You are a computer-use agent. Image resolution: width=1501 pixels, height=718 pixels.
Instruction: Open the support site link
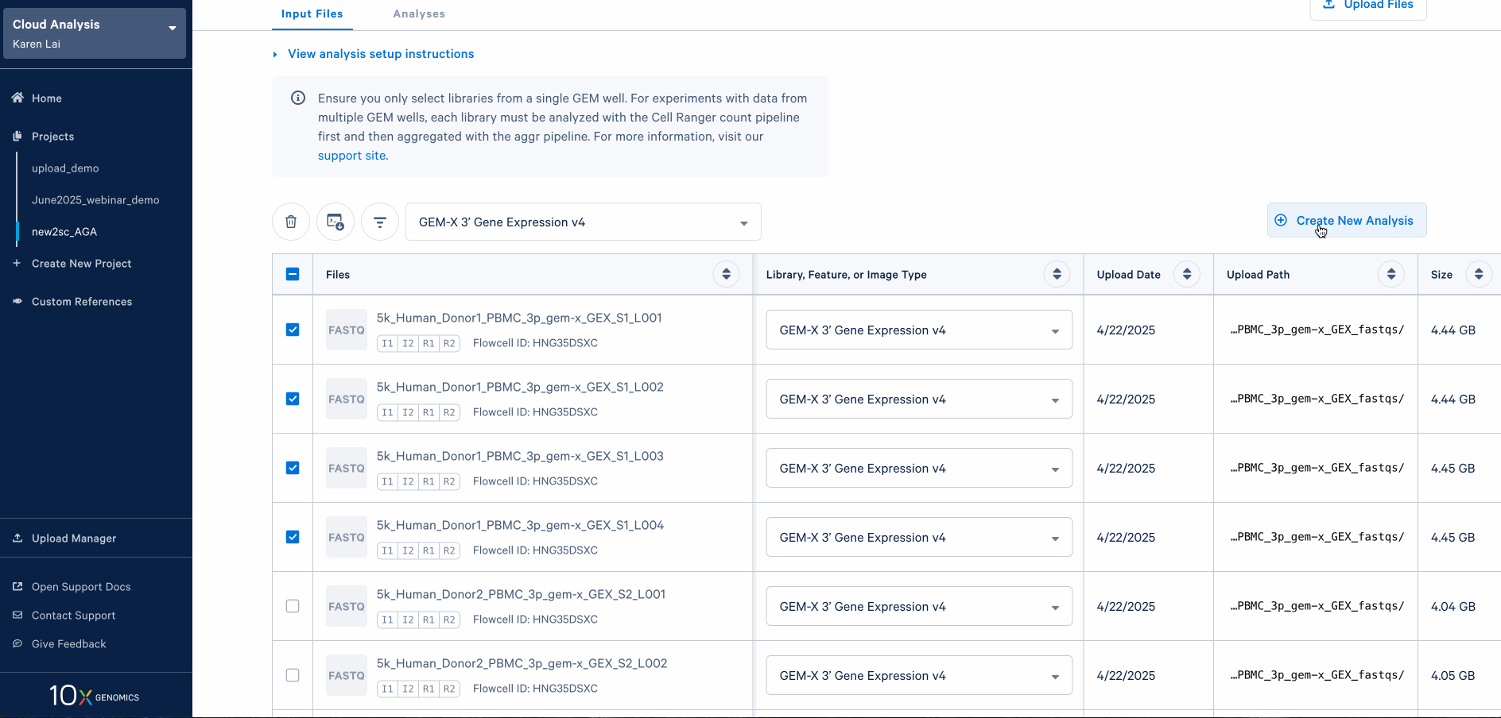pos(352,156)
